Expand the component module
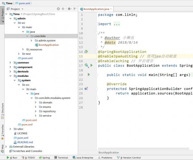 point(10,67)
